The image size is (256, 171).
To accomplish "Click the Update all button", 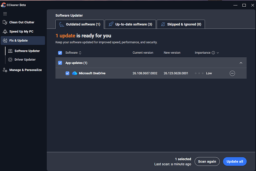I will coord(235,161).
